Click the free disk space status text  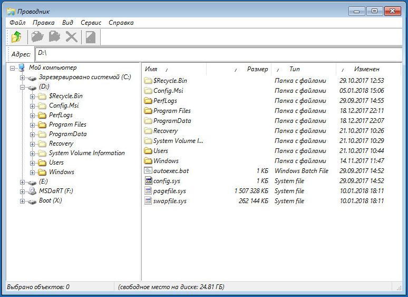coord(171,287)
